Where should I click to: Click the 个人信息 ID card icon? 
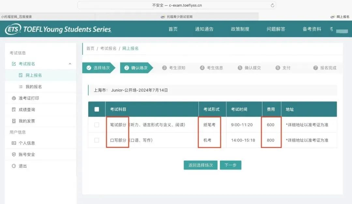(14, 143)
